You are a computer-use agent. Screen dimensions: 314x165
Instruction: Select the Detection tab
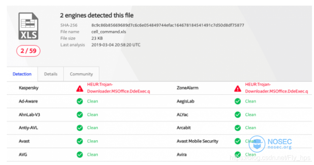click(x=22, y=74)
